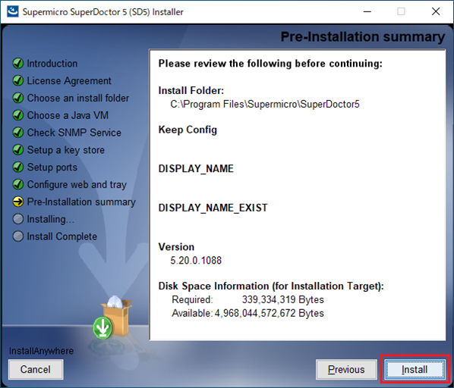
Task: Click the checkmark beside Setup a key store
Action: 18,150
